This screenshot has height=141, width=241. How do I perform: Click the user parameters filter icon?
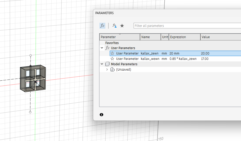tap(115, 26)
